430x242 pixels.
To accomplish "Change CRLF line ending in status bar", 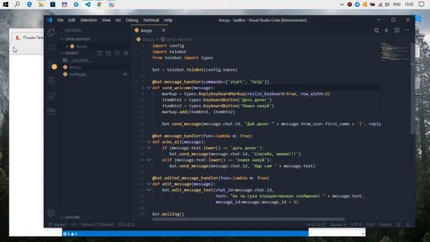I will coord(370,225).
